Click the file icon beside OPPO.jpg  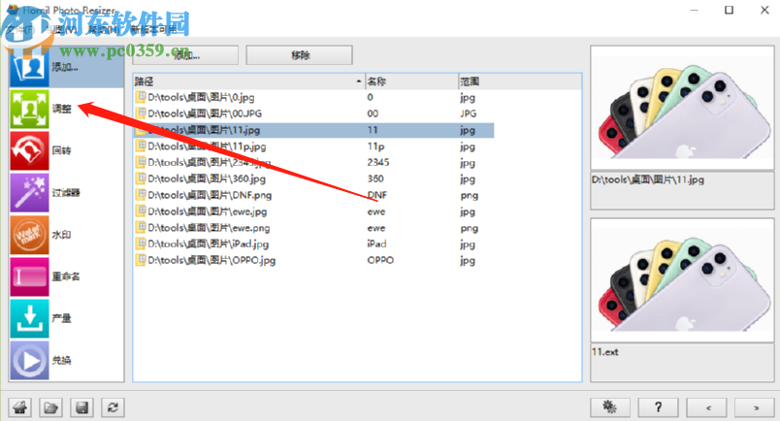pos(141,260)
